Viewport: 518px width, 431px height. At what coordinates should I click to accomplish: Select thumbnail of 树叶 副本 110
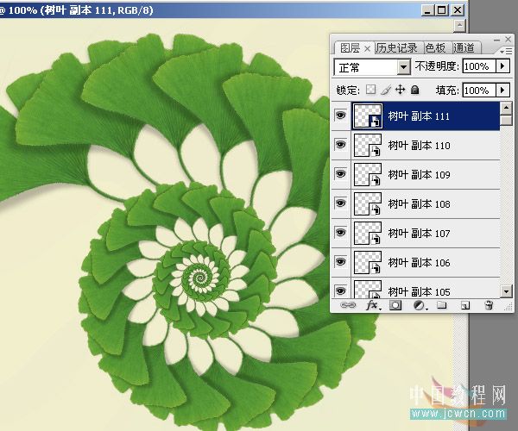tap(368, 145)
